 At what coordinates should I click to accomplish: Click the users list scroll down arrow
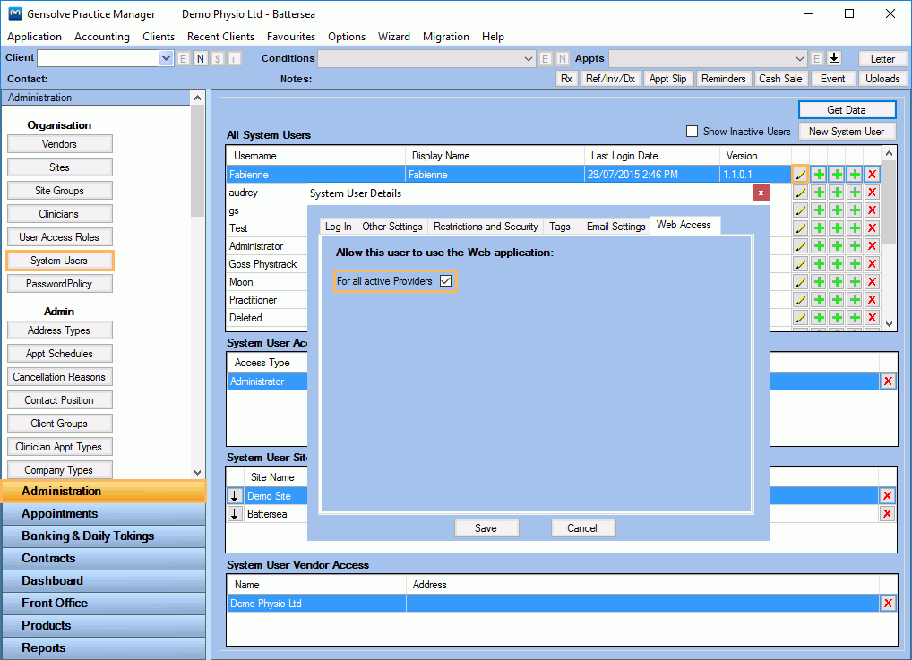890,324
